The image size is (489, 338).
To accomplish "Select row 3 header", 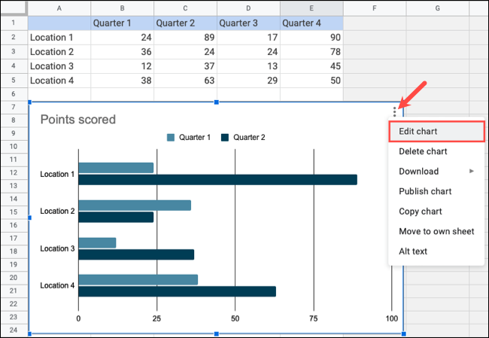I will pos(14,52).
